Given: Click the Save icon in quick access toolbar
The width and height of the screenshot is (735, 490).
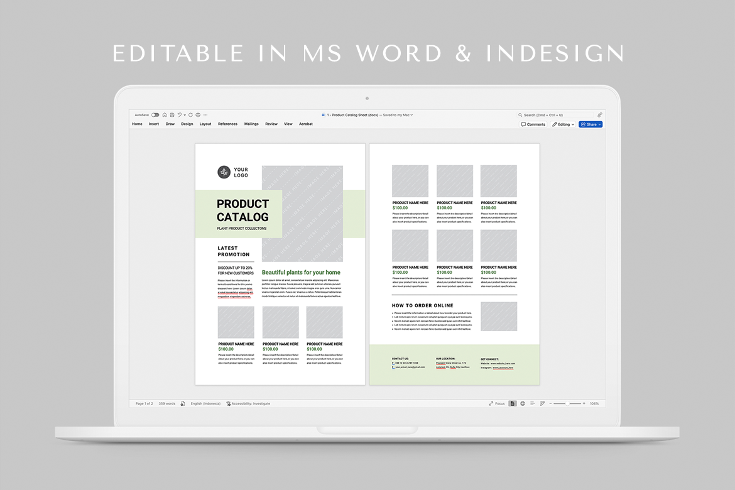Looking at the screenshot, I should [x=171, y=115].
